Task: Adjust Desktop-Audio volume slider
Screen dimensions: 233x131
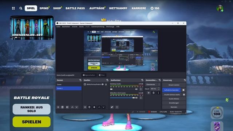Action: [x=122, y=89]
